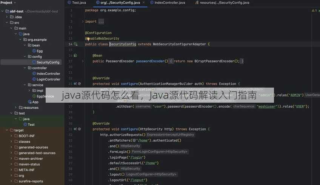Expand the surefire-reports folder
The height and width of the screenshot is (185, 320).
pos(11,181)
